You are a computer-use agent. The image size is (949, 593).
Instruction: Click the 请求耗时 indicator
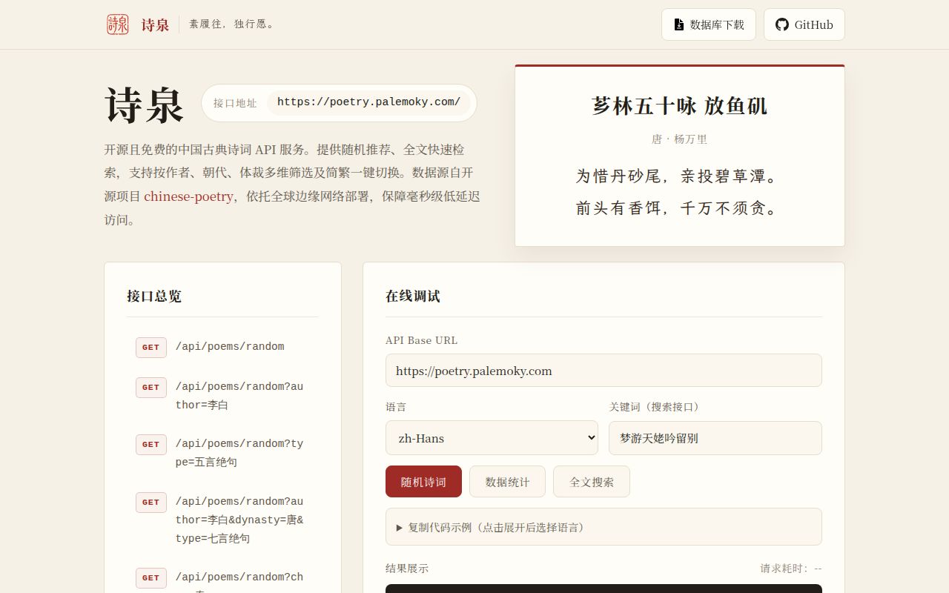pyautogui.click(x=791, y=569)
